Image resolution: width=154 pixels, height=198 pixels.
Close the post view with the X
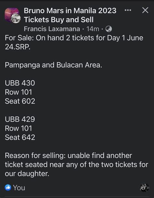tap(145, 10)
